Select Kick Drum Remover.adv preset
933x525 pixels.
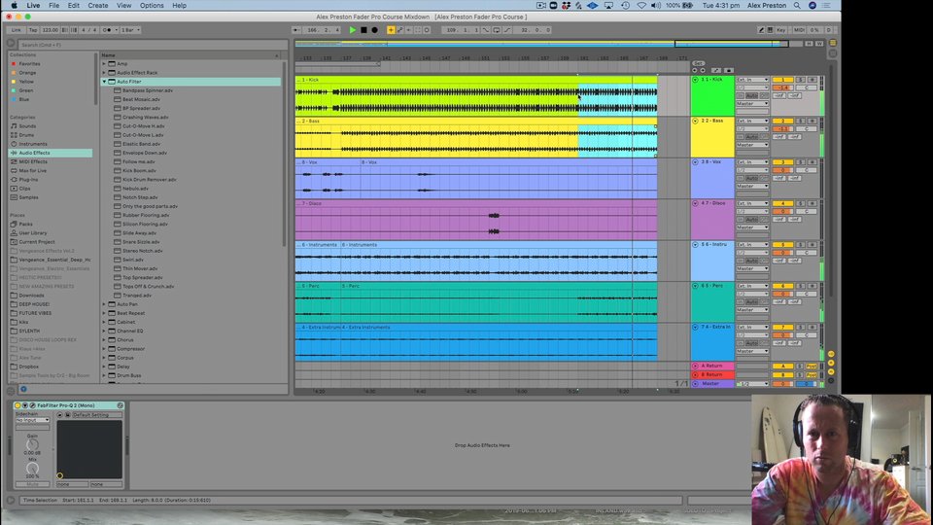tap(149, 179)
